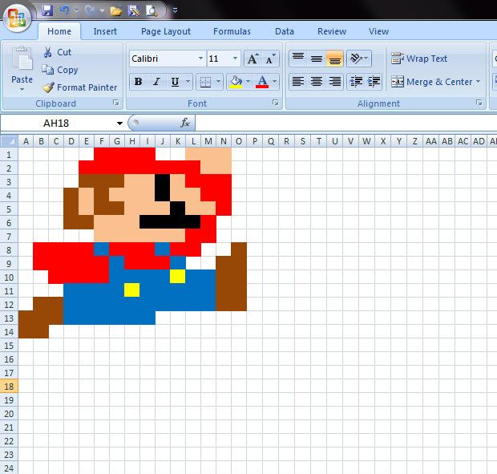
Task: Click into the formula bar
Action: tap(345, 123)
